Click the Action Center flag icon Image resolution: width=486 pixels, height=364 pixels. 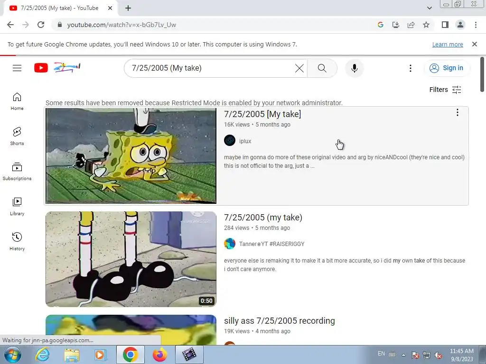(x=415, y=355)
